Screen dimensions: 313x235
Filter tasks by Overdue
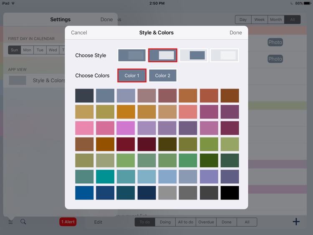click(206, 222)
